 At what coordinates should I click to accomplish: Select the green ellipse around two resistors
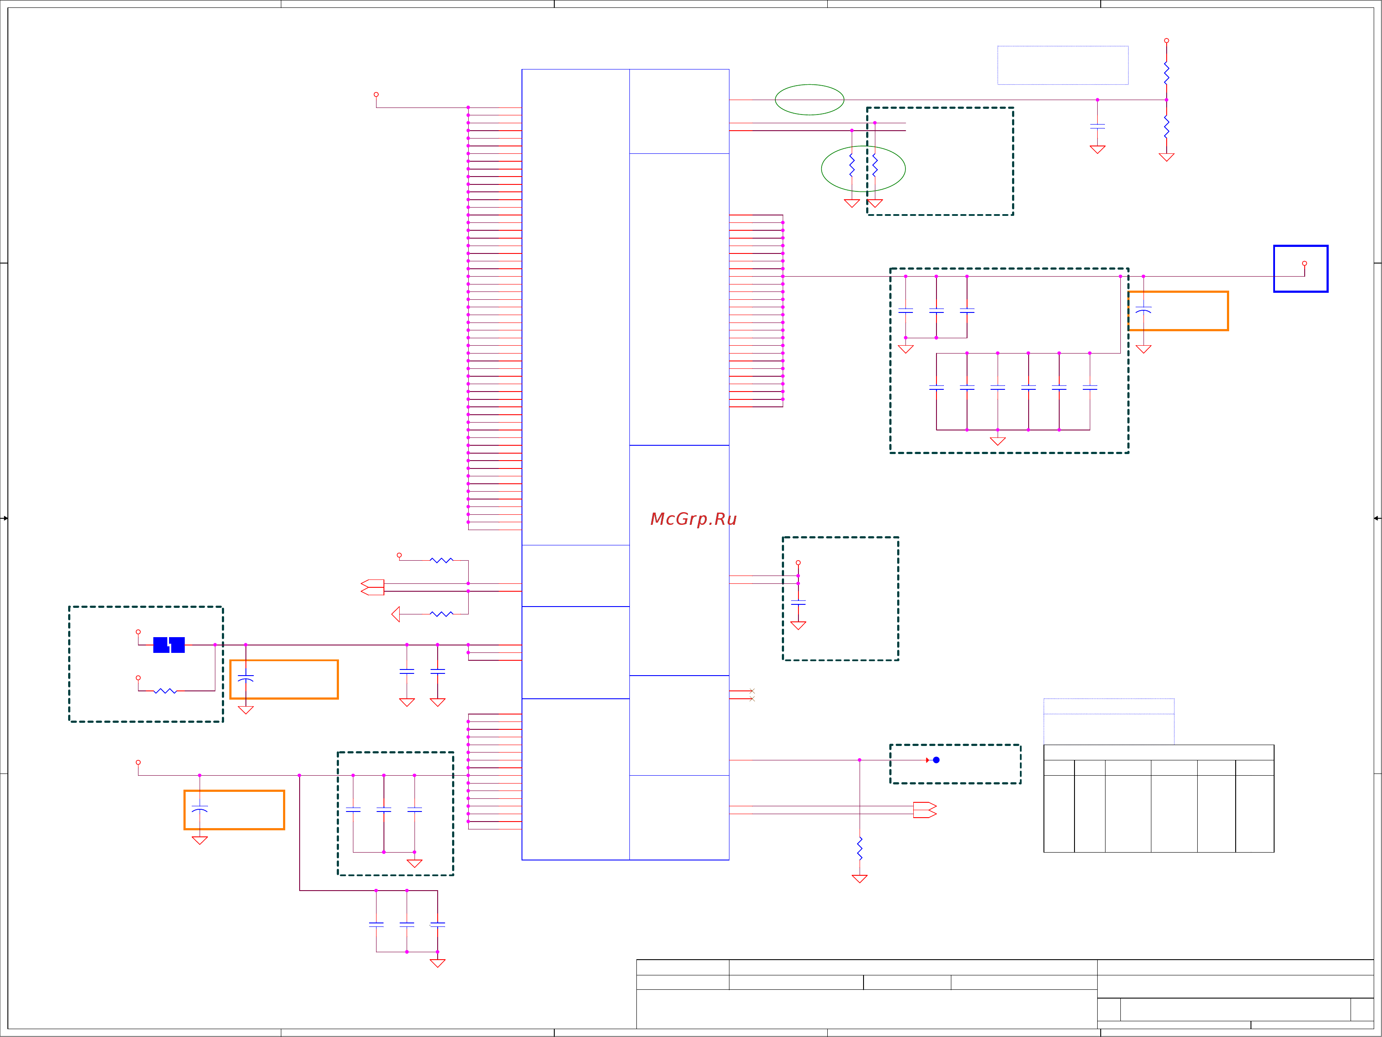tap(864, 169)
